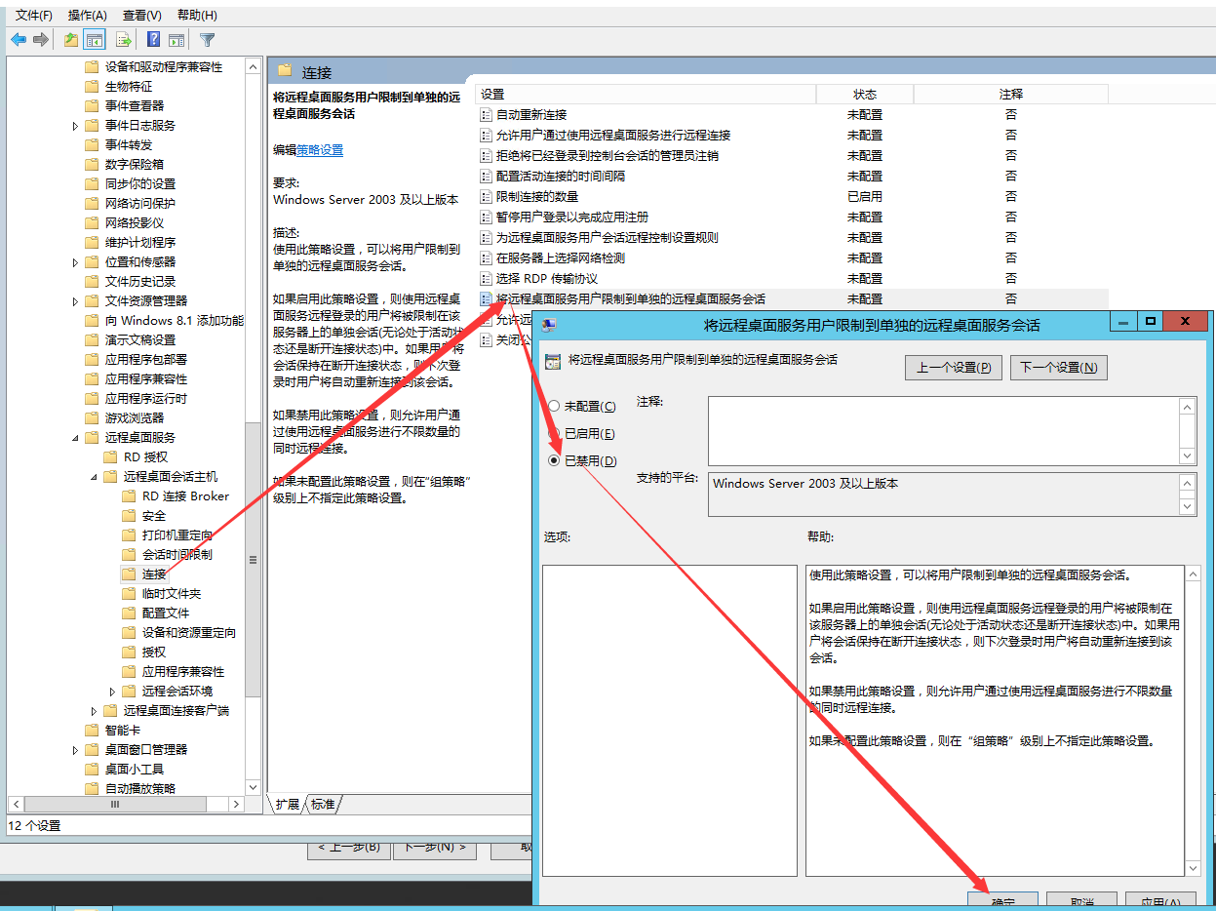The height and width of the screenshot is (911, 1216).
Task: Toggle the show/hide console tree icon
Action: pos(95,40)
